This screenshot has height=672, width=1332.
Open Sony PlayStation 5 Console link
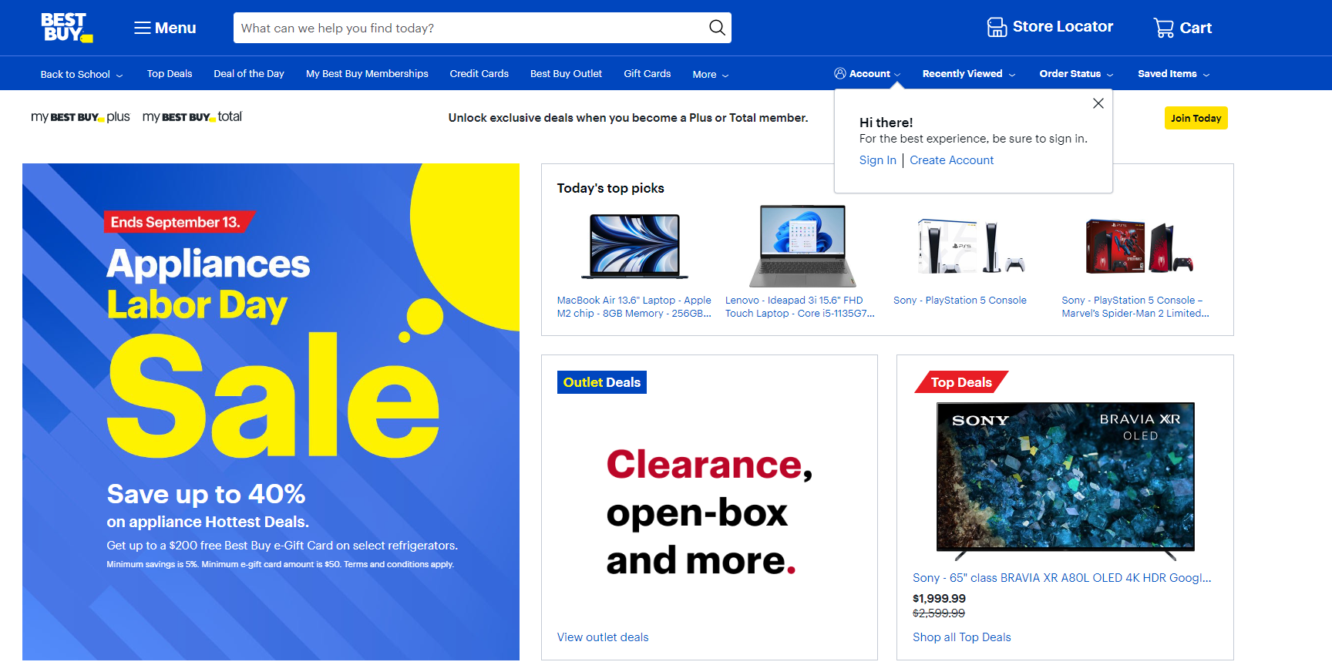[x=960, y=301]
